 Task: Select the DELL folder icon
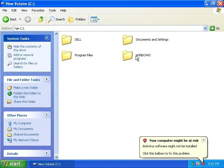67,40
